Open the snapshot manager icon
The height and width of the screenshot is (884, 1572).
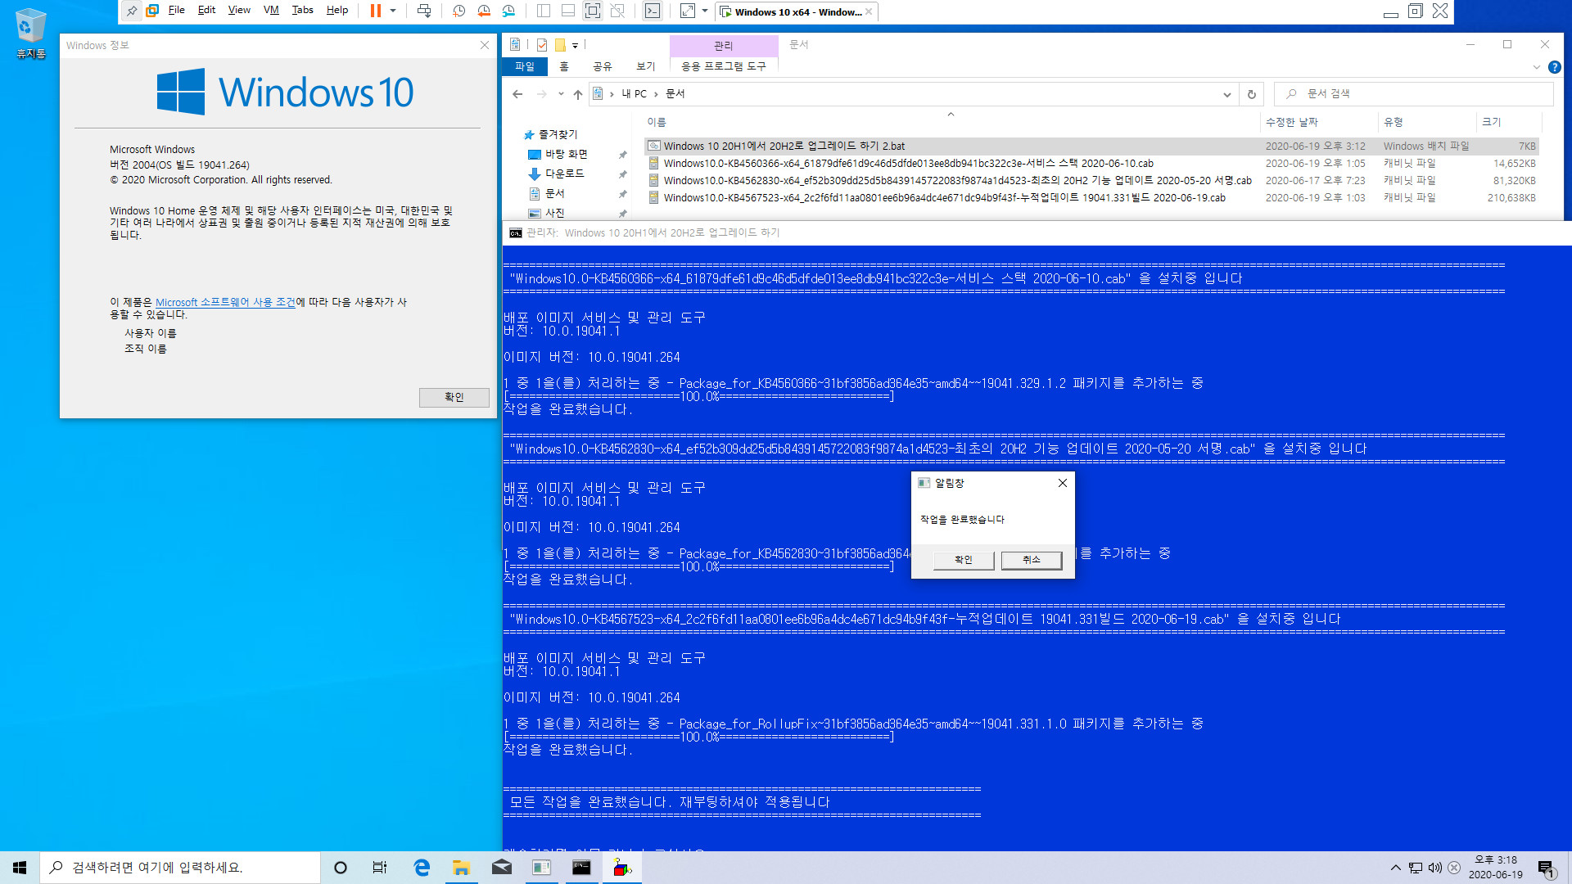pyautogui.click(x=508, y=11)
